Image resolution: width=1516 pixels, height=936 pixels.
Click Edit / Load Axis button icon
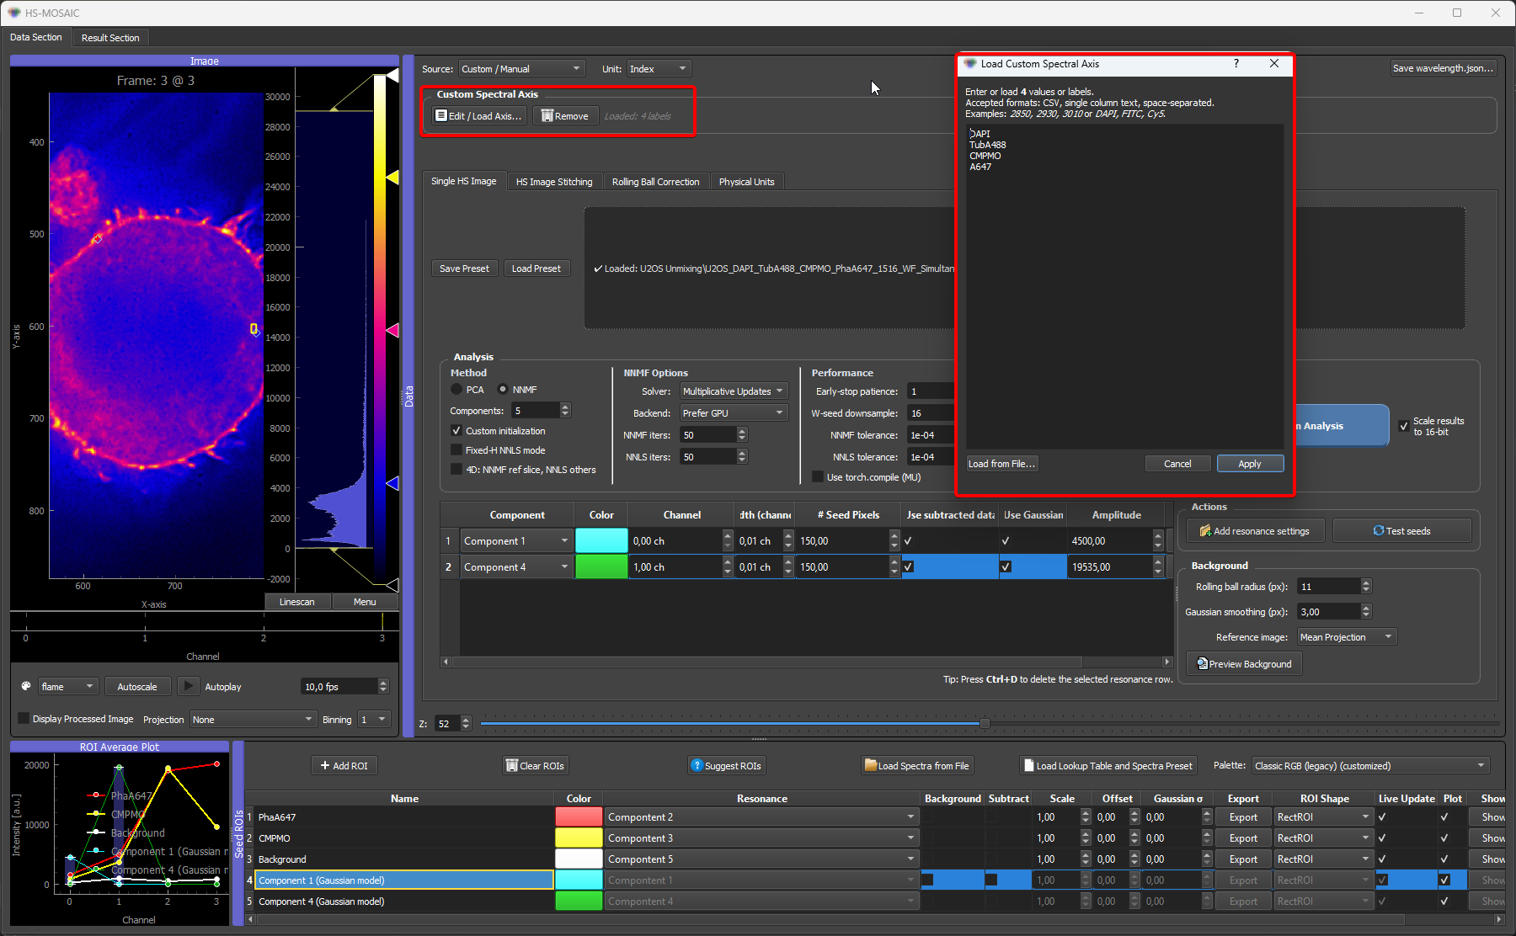tap(441, 116)
